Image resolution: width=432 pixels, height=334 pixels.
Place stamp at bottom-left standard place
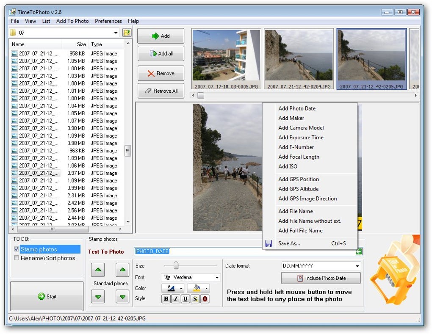98,297
